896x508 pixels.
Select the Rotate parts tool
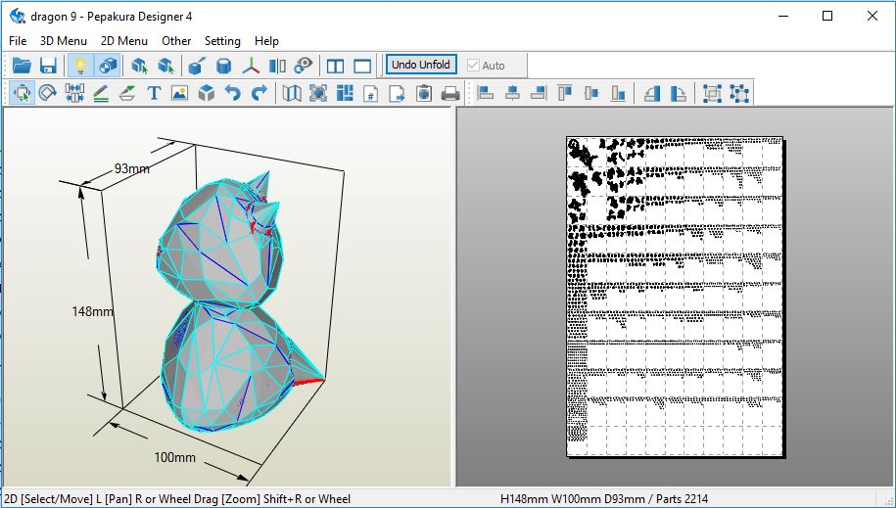(47, 93)
